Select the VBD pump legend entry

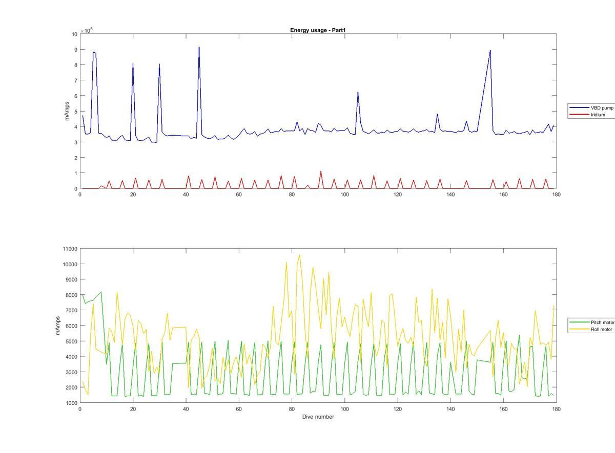591,108
